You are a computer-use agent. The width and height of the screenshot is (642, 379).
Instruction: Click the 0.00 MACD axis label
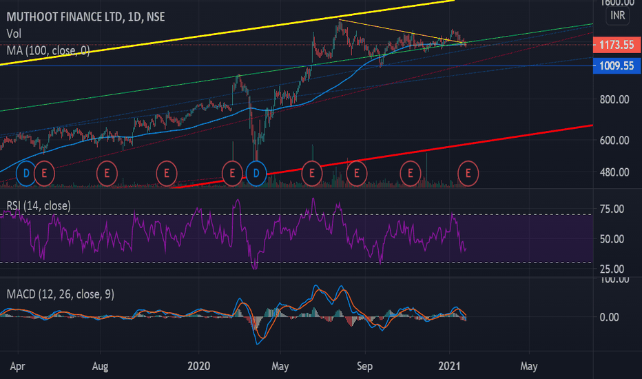609,317
